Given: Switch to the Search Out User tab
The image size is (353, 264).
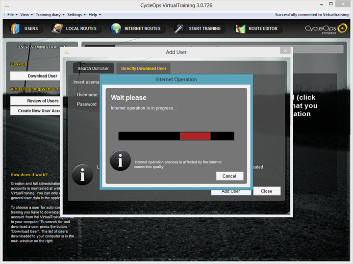Looking at the screenshot, I should (x=93, y=69).
